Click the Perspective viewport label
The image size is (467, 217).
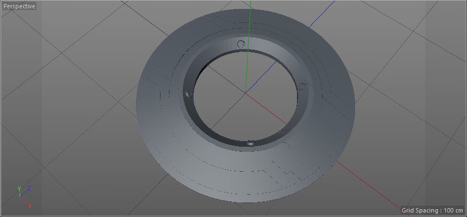pos(19,6)
